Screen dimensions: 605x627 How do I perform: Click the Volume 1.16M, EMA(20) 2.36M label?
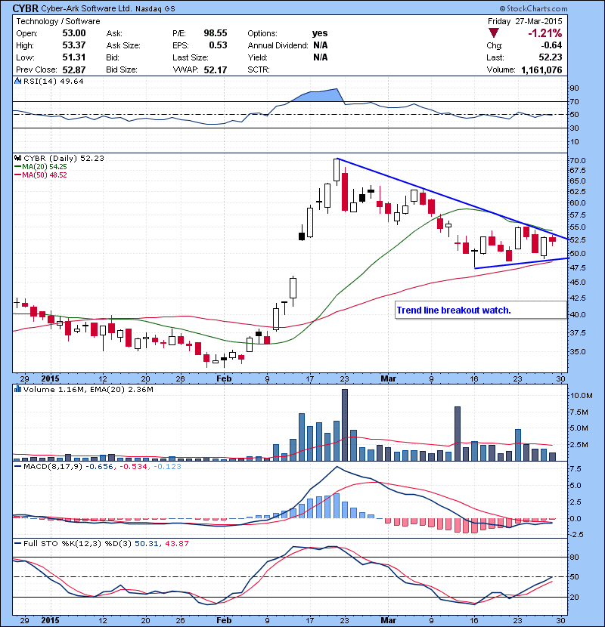click(x=88, y=390)
